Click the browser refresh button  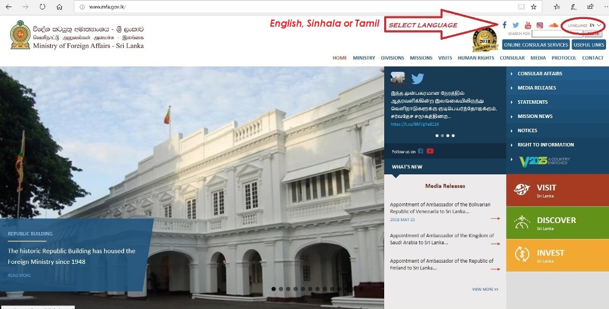click(x=42, y=7)
